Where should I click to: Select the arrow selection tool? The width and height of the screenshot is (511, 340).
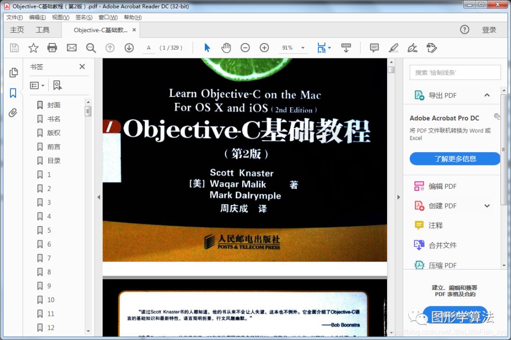207,48
